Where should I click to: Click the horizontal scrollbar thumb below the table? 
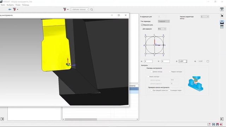[x=81, y=119]
